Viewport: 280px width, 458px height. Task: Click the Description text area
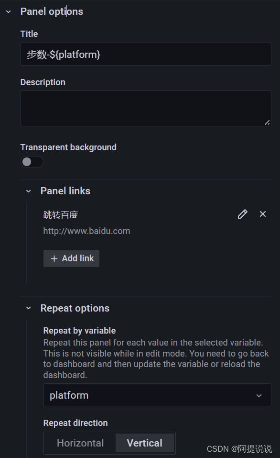[146, 108]
